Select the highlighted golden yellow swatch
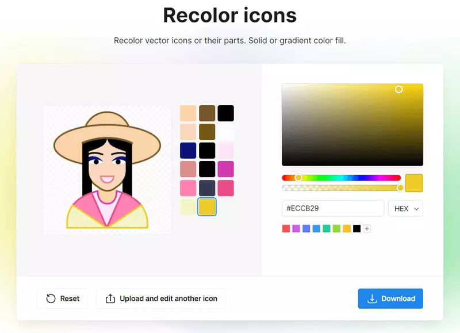460x333 pixels. click(207, 207)
